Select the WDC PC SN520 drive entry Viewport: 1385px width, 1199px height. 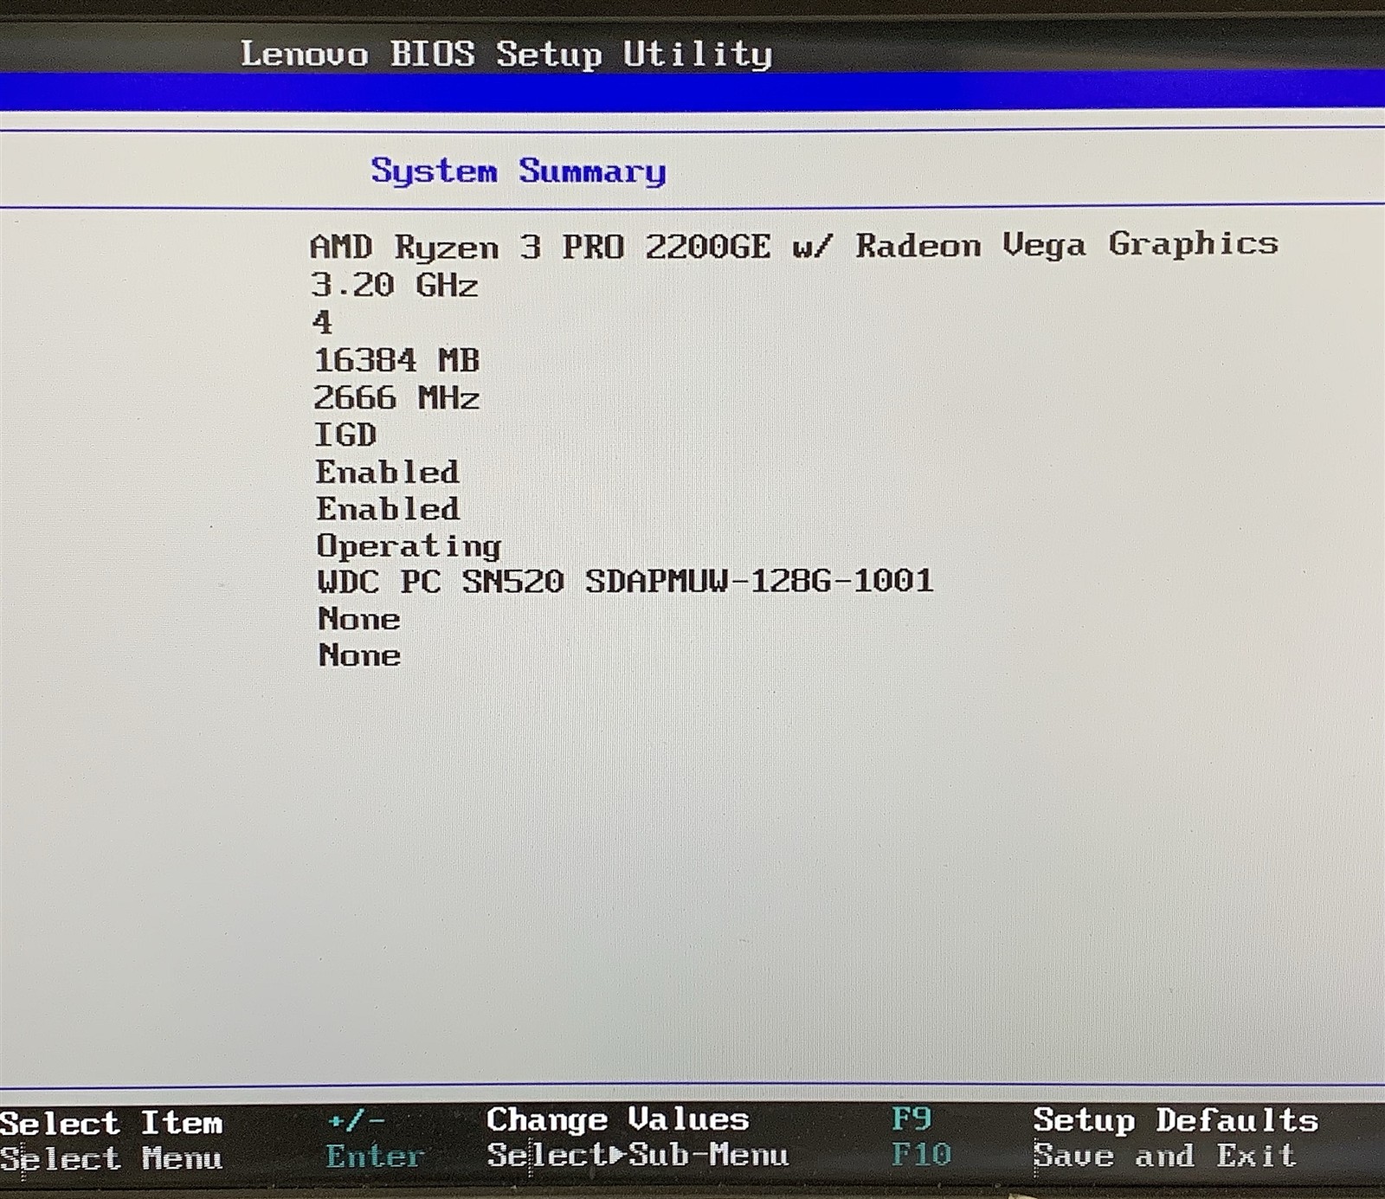click(x=624, y=581)
